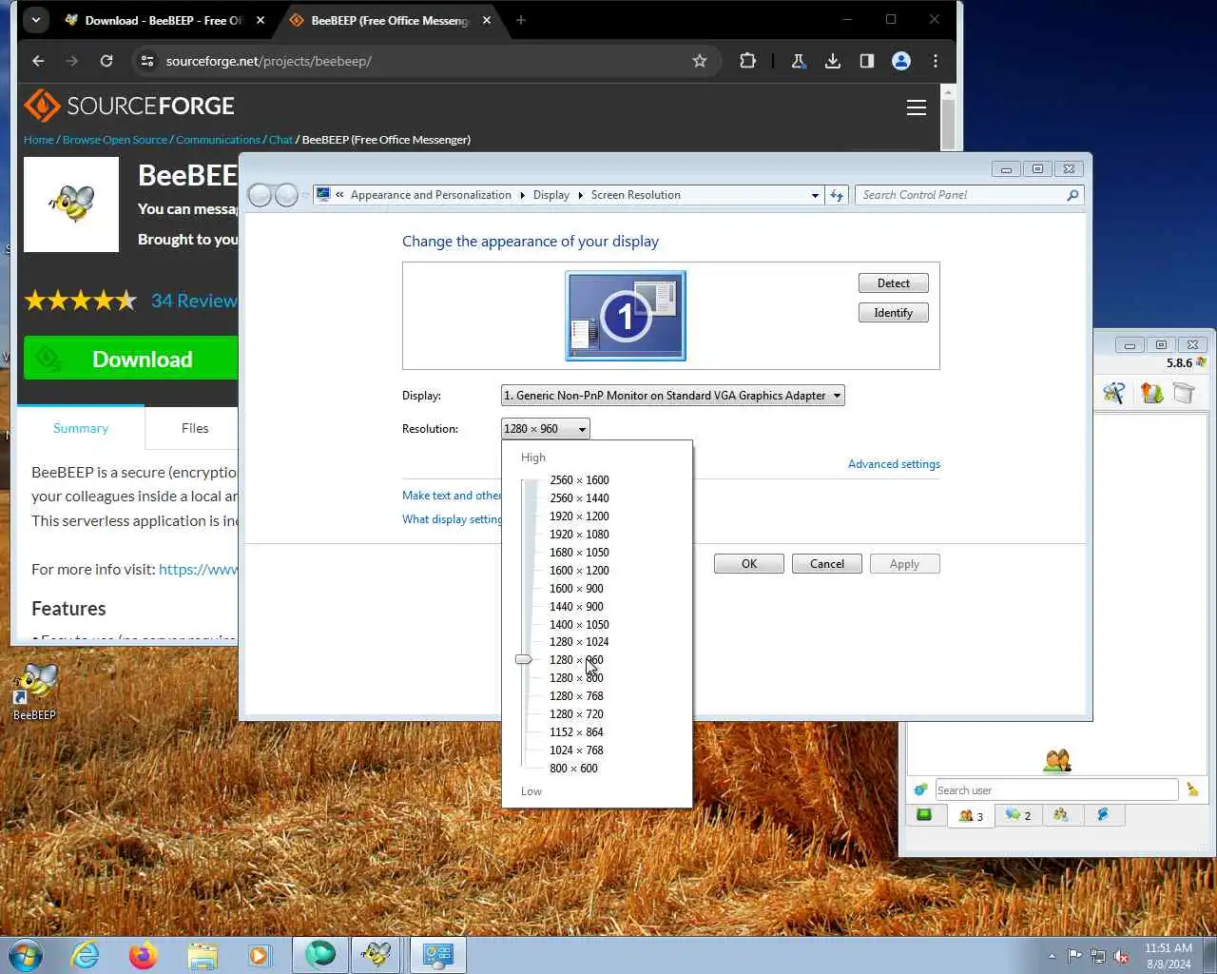Launch Internet Explorer from taskbar
Viewport: 1217px width, 974px height.
coord(86,955)
